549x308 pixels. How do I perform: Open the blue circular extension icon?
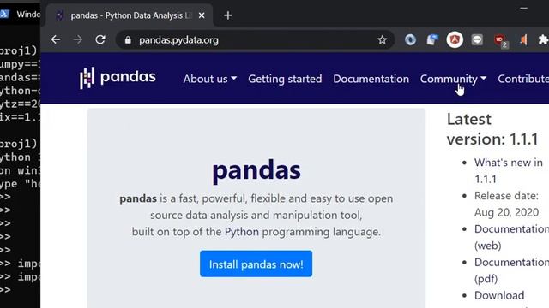click(x=410, y=40)
